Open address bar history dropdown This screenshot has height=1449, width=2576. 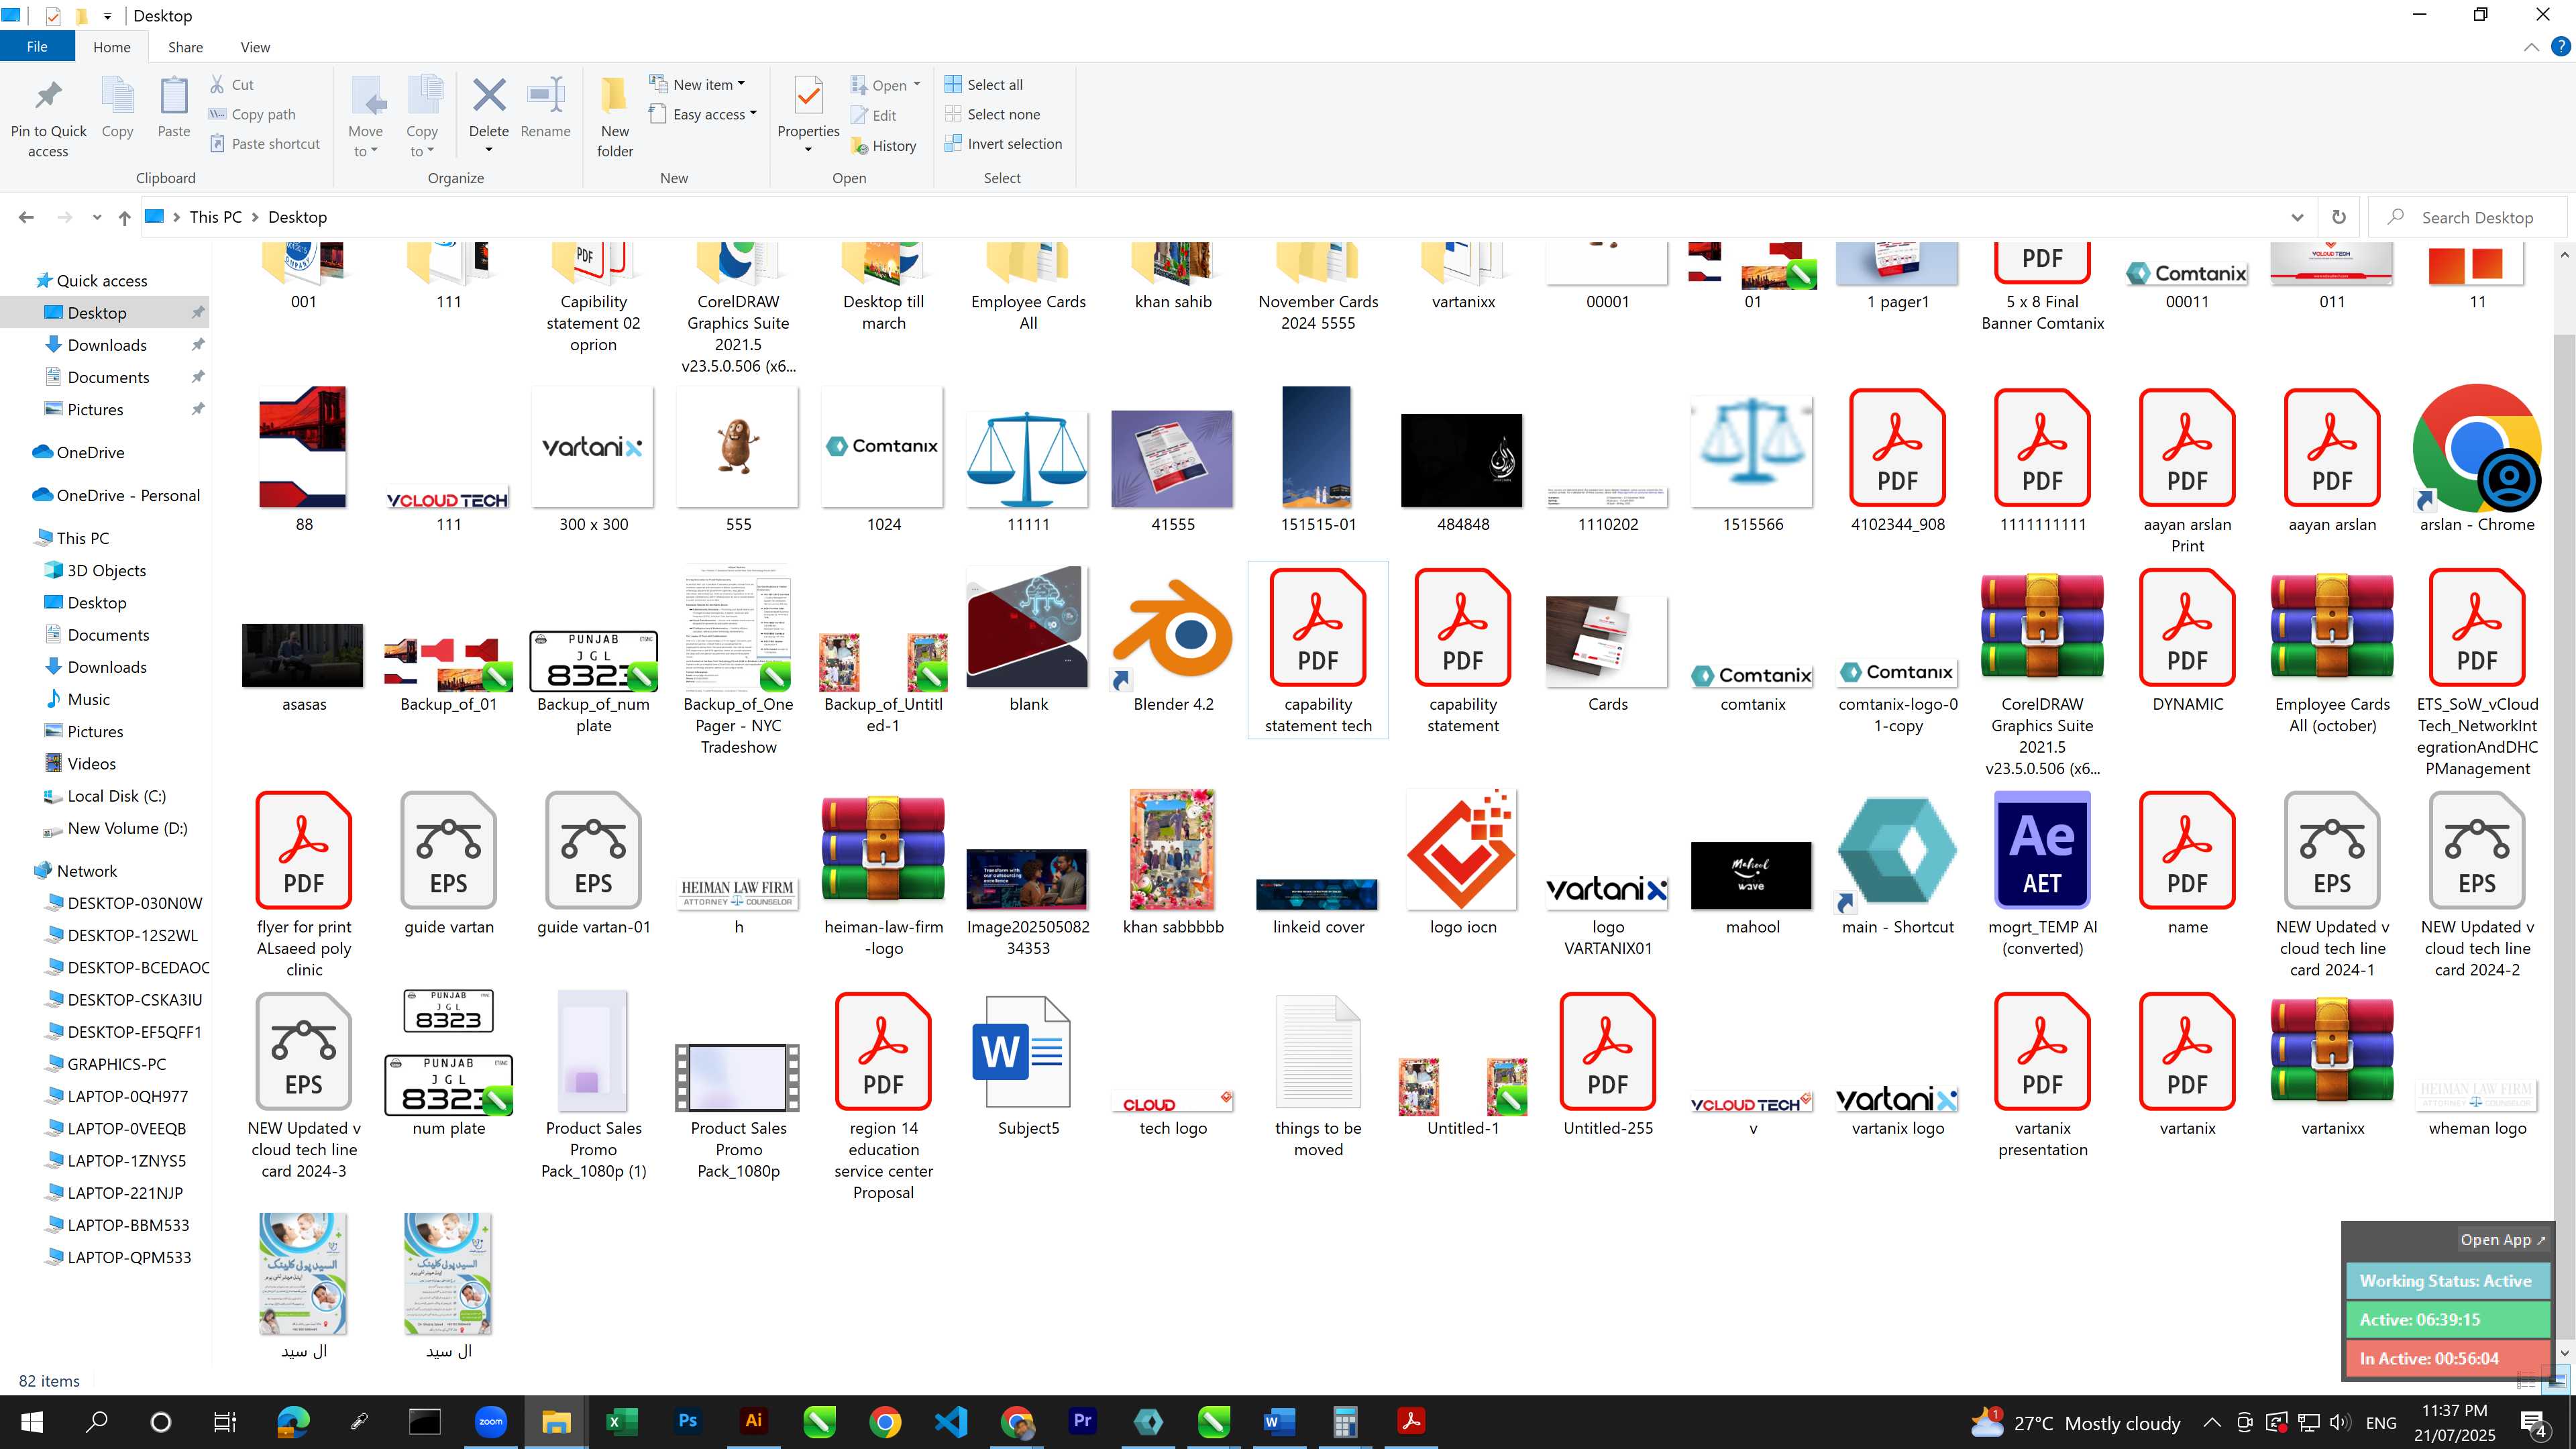(x=2297, y=217)
